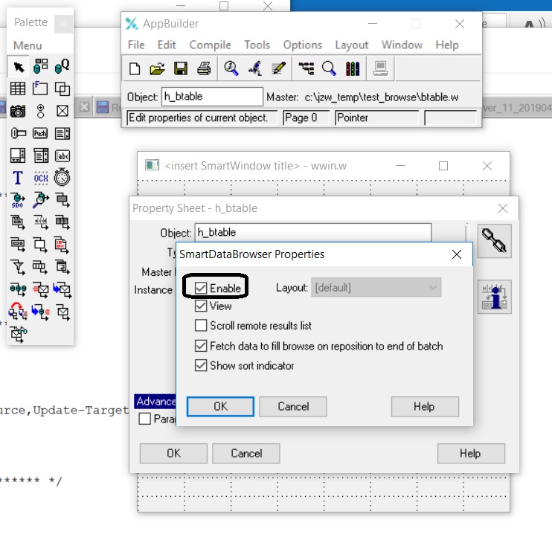
Task: Select the Text T tool in Palette
Action: (18, 177)
